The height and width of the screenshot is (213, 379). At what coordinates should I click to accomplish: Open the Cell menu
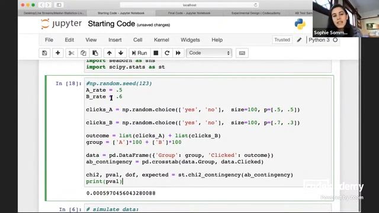pyautogui.click(x=138, y=40)
